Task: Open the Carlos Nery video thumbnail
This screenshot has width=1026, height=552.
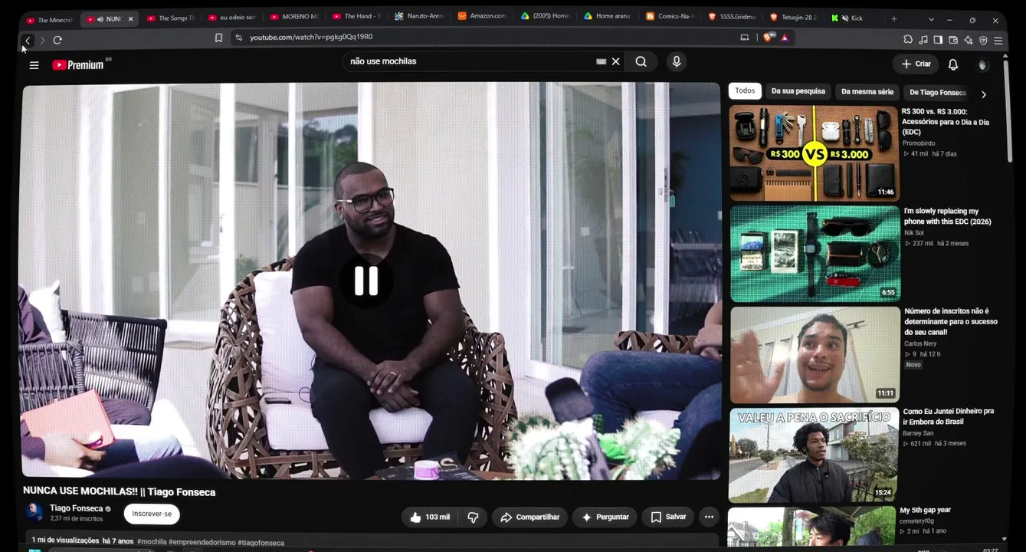Action: pos(815,355)
